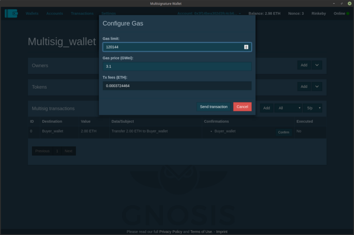Select page 1 in pagination
Viewport: 354px width, 235px height.
point(57,151)
